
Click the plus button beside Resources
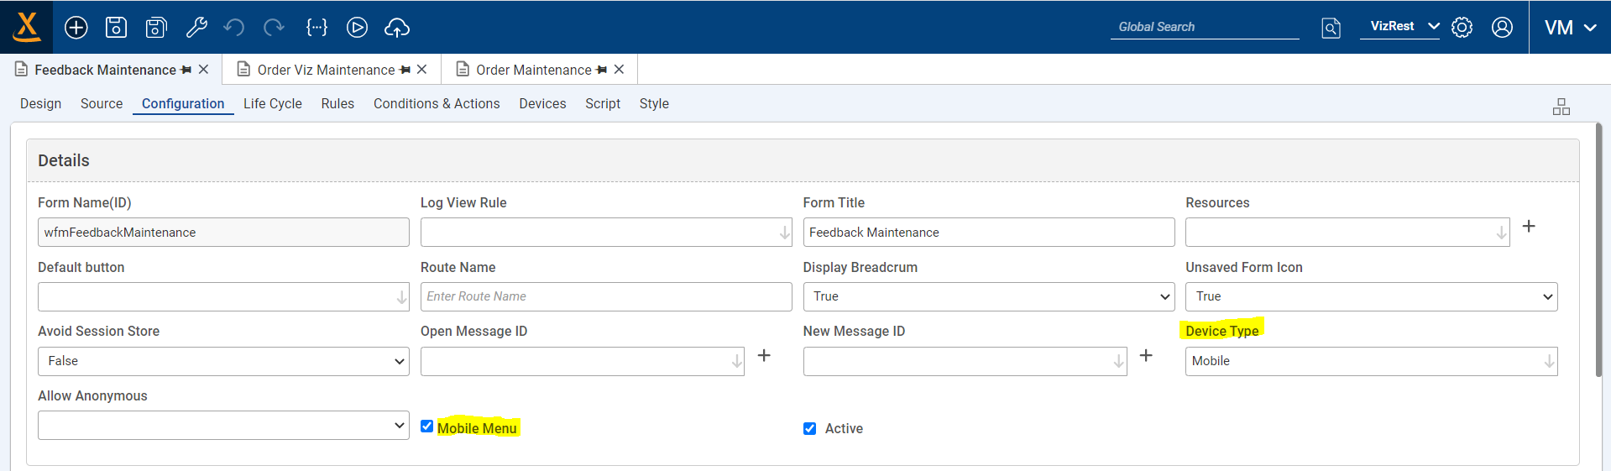tap(1529, 226)
